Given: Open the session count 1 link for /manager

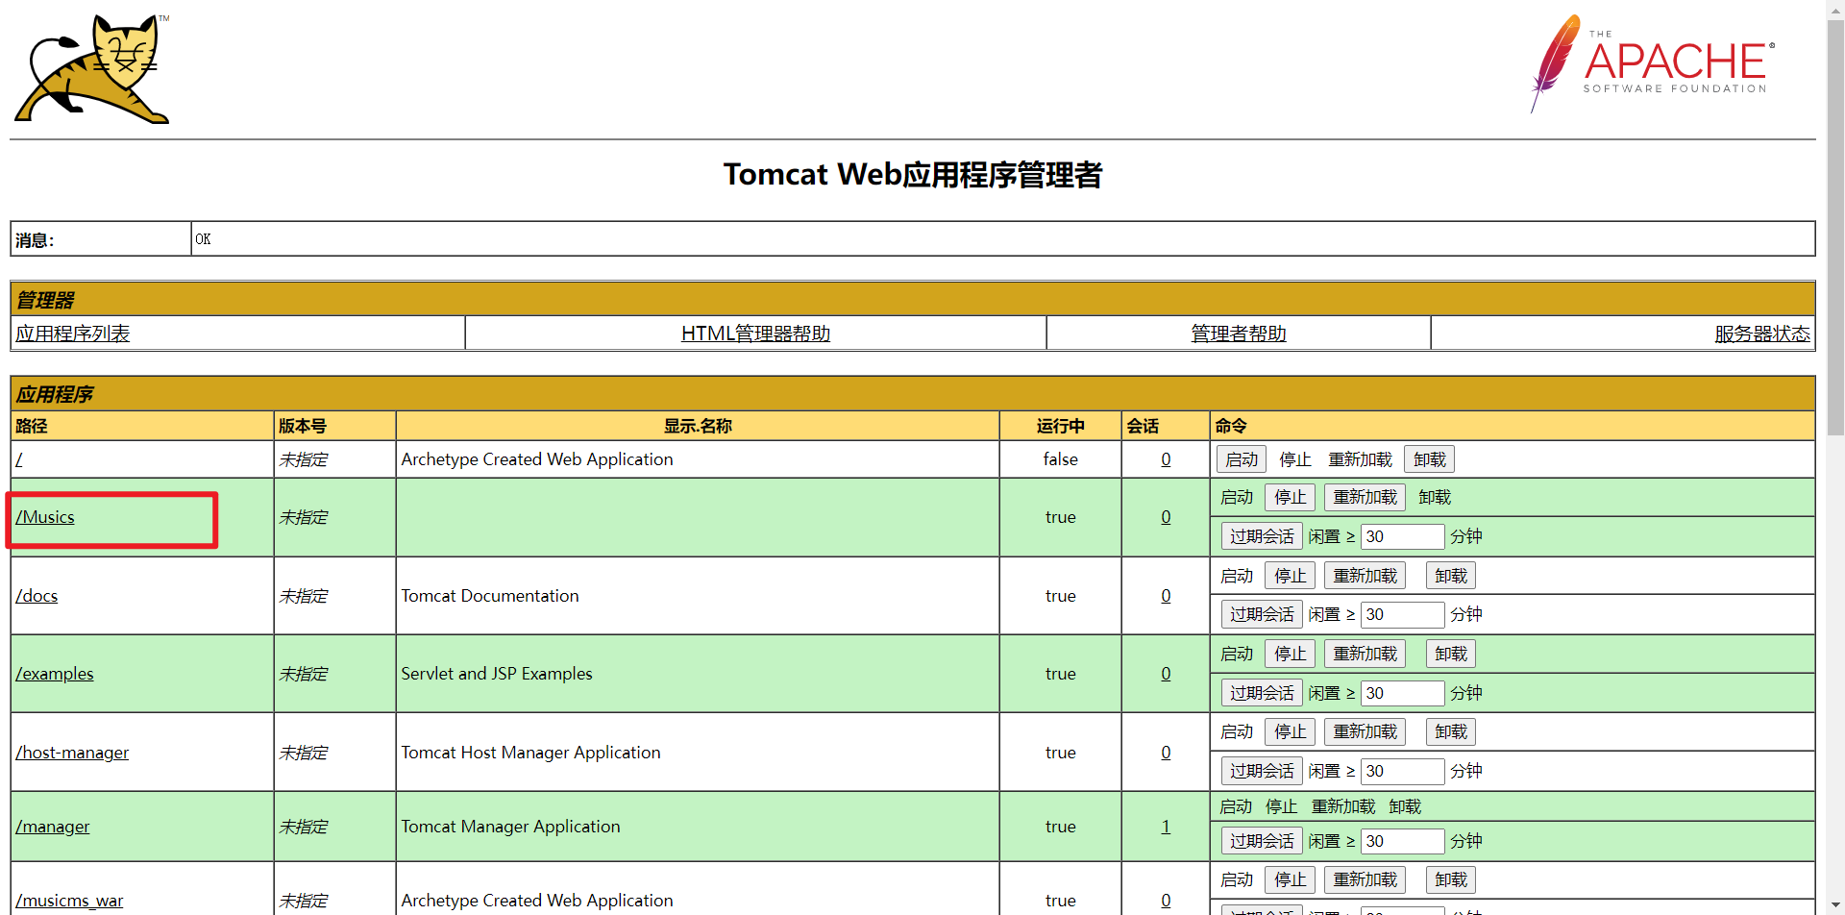Looking at the screenshot, I should pos(1166,827).
